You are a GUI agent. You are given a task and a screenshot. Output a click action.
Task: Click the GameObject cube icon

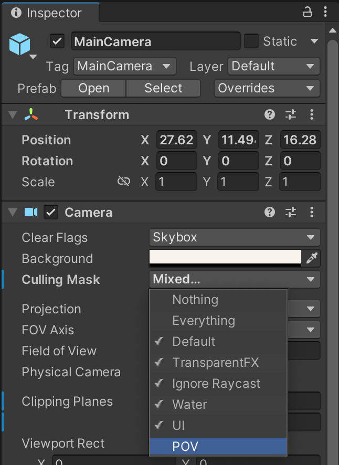pyautogui.click(x=20, y=44)
